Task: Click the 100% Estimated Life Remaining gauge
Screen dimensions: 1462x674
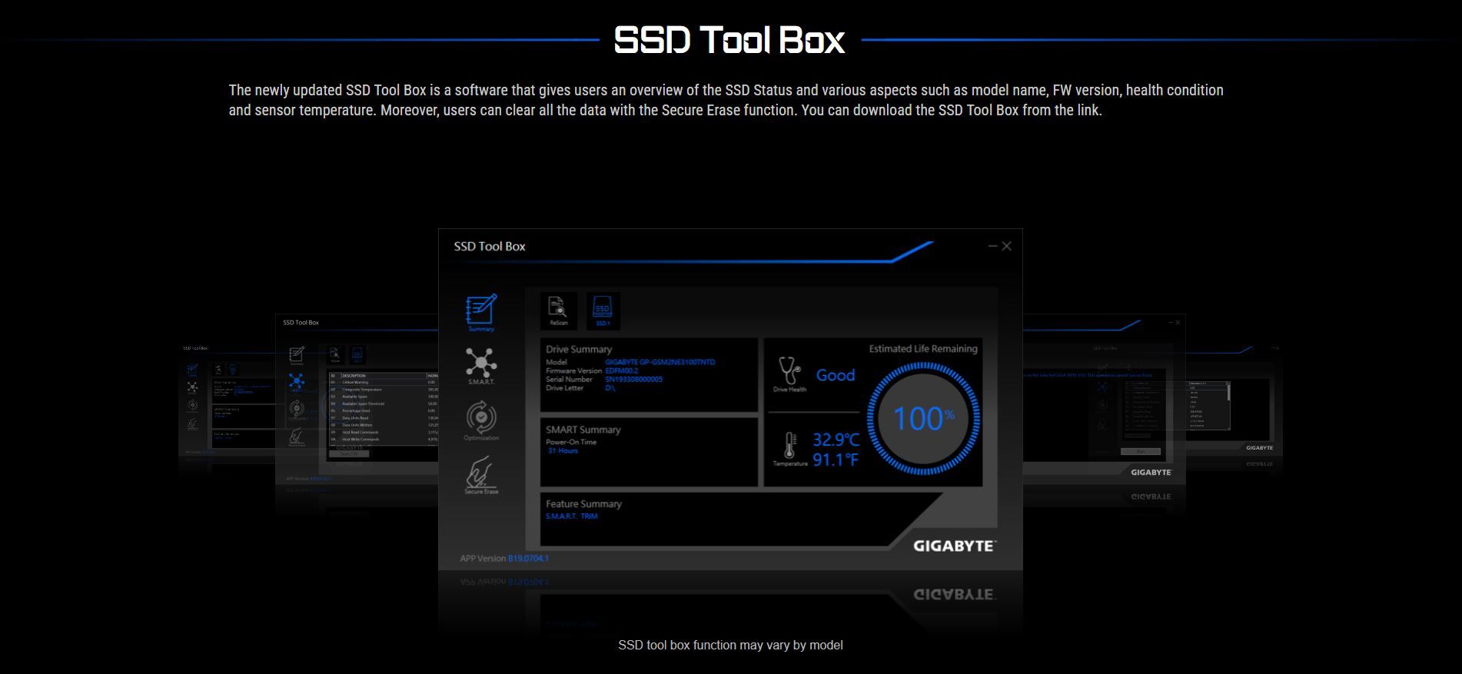Action: pyautogui.click(x=923, y=419)
